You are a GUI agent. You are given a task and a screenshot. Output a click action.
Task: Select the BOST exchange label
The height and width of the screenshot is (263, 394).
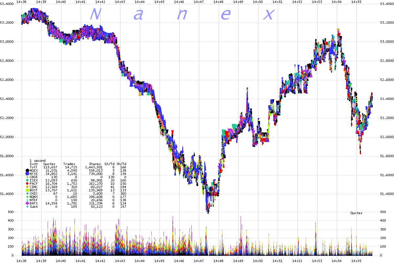tap(34, 190)
